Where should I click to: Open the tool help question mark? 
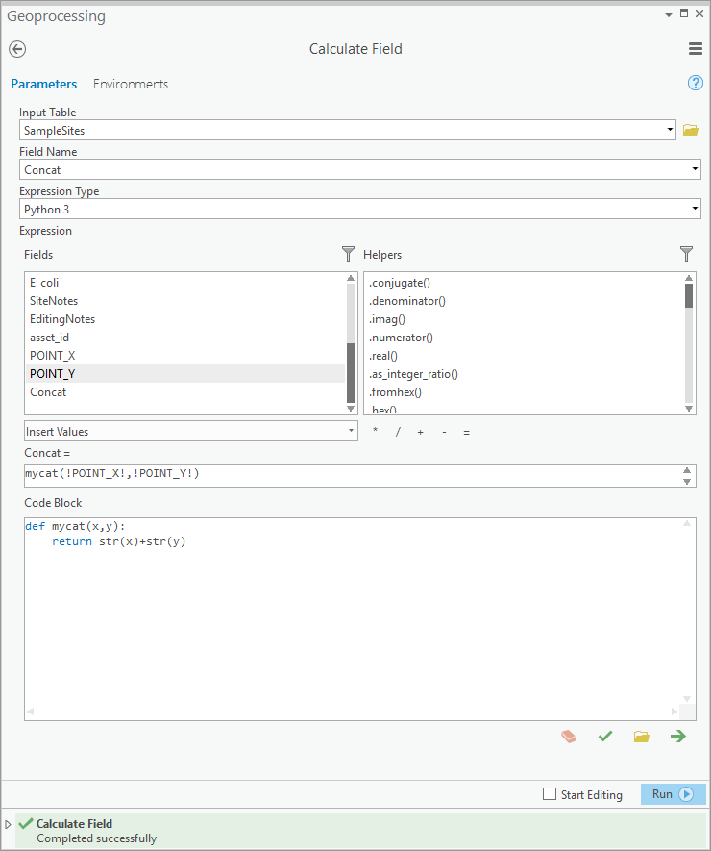(x=696, y=84)
